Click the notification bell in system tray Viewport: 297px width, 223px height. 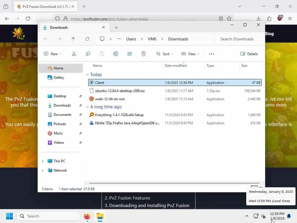click(x=289, y=216)
